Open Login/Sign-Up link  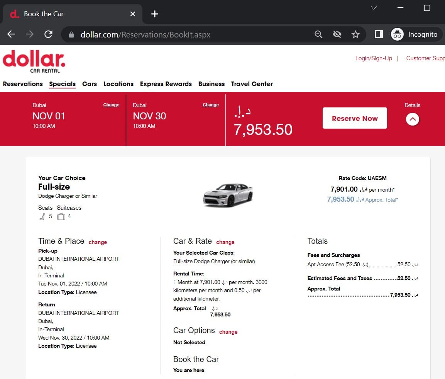(x=374, y=58)
